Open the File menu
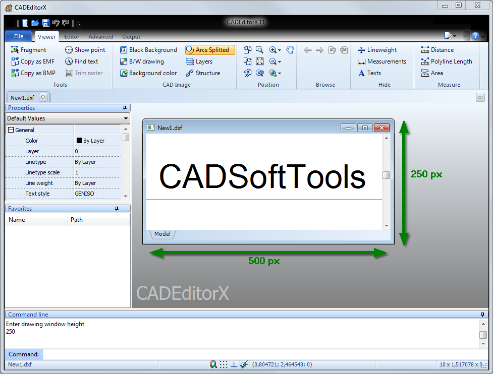This screenshot has width=493, height=374. 19,36
